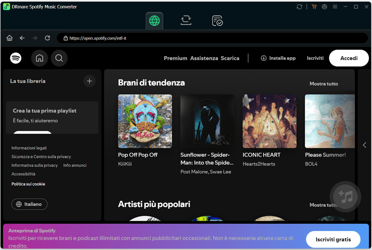Click artist Hearts2Hearts
Viewport: 372px width, 250px height.
tap(259, 164)
